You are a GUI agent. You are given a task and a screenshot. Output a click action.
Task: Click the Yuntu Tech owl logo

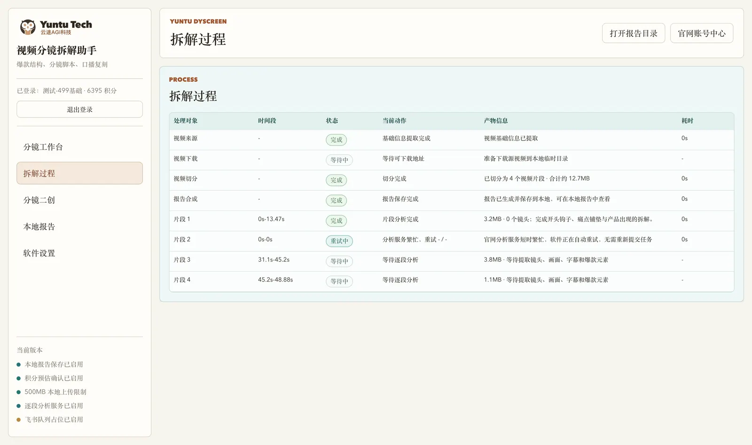[x=28, y=27]
